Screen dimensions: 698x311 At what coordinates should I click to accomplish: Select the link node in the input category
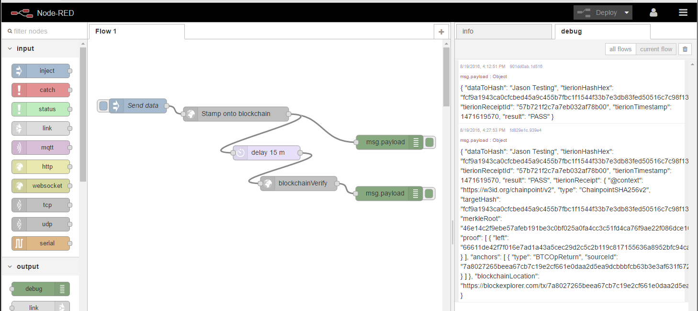[41, 128]
